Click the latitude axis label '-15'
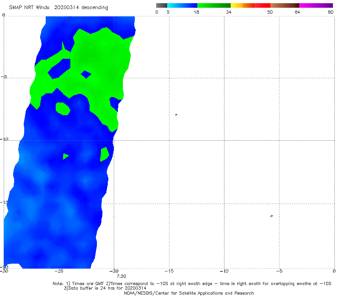The image size is (338, 296). click(x=4, y=202)
